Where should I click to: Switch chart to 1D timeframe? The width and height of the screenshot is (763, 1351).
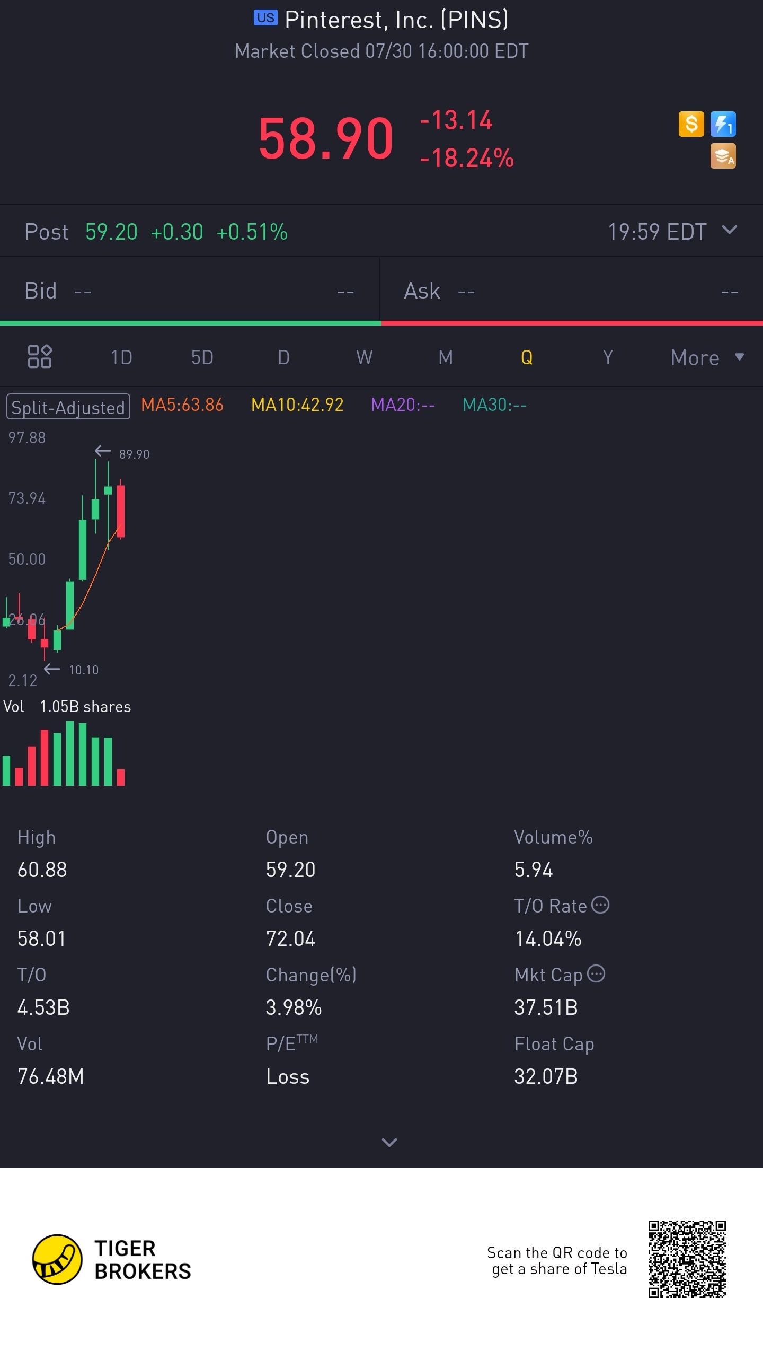click(x=121, y=357)
